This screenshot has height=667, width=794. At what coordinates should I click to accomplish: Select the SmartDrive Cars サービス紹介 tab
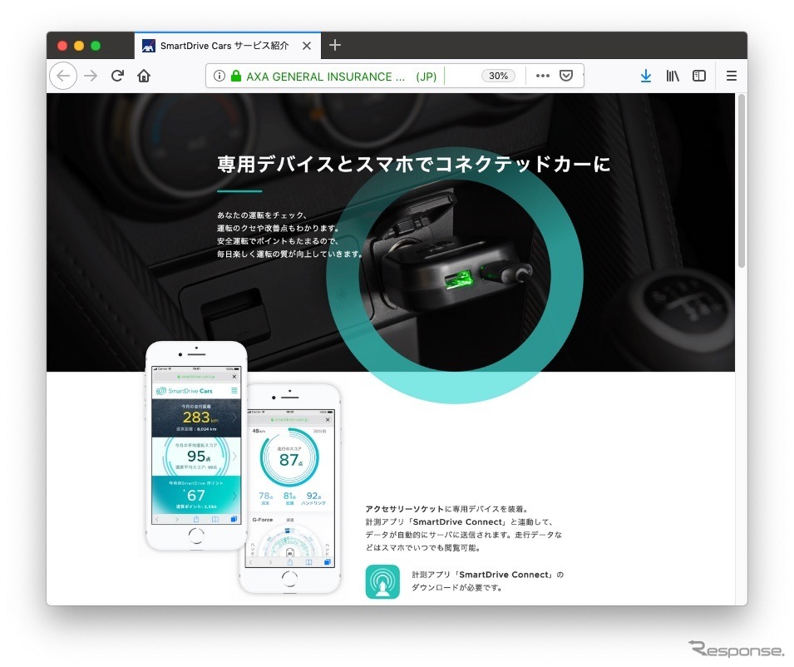tap(227, 46)
